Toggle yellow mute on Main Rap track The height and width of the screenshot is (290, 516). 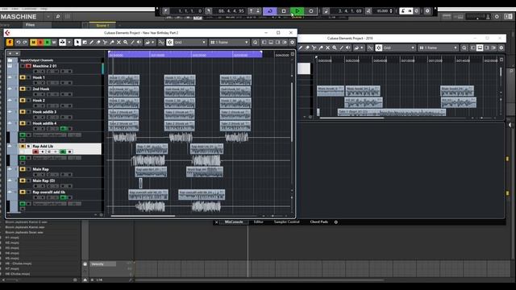23,169
